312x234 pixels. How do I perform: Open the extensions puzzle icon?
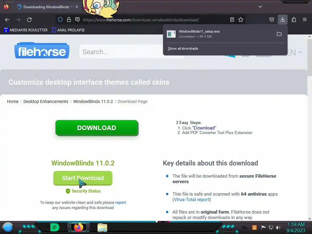pyautogui.click(x=294, y=19)
